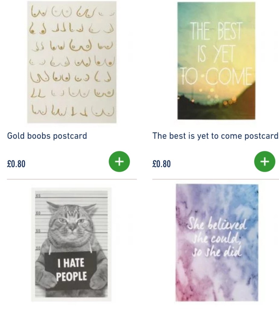The width and height of the screenshot is (279, 309).
Task: Add The best is yet to come postcard to basket
Action: (x=265, y=162)
